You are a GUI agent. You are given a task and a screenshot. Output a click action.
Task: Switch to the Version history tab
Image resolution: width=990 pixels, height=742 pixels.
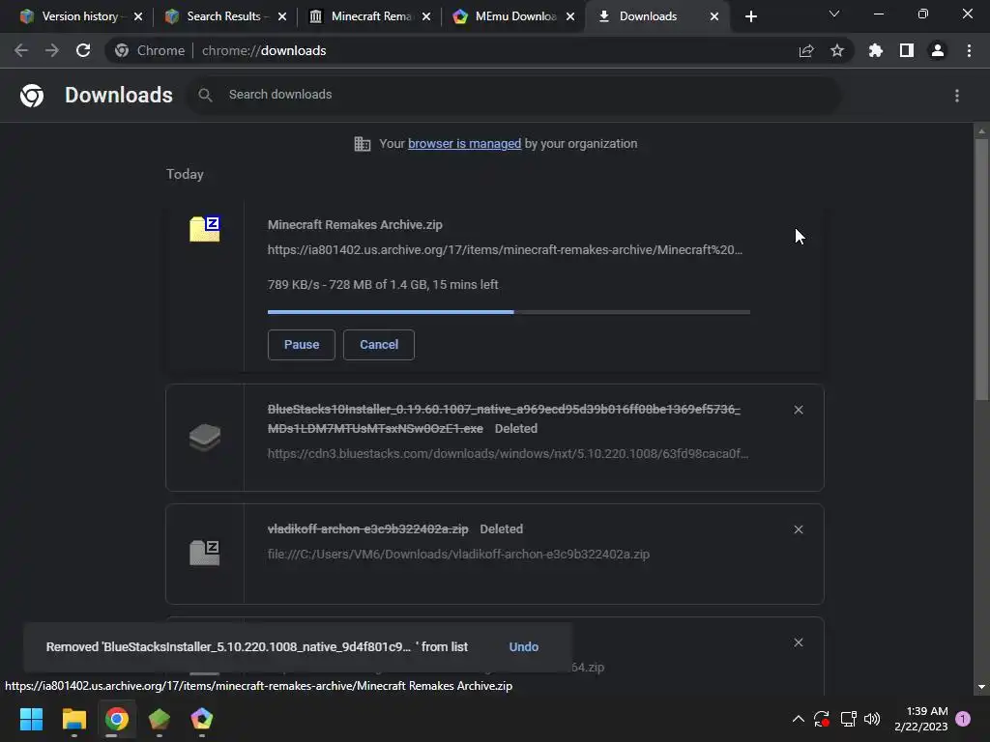[78, 16]
